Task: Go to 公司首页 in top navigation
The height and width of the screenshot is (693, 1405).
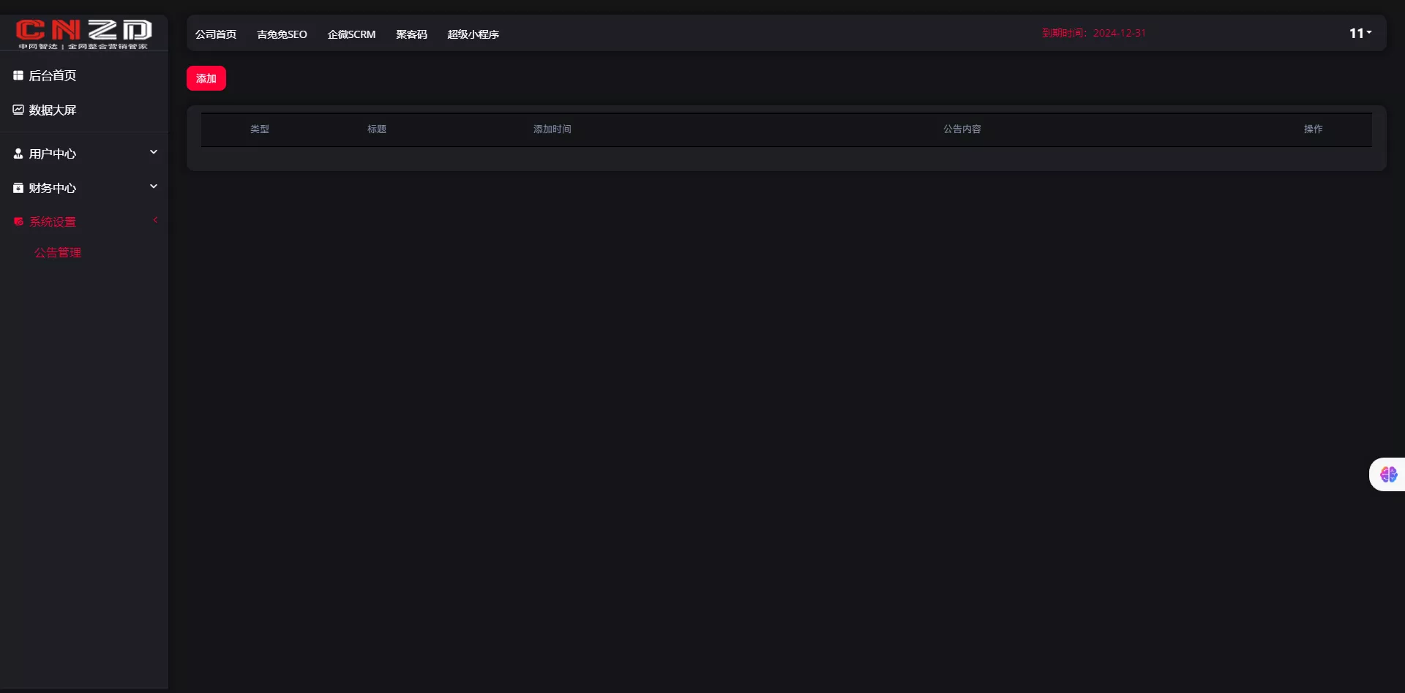Action: [216, 34]
